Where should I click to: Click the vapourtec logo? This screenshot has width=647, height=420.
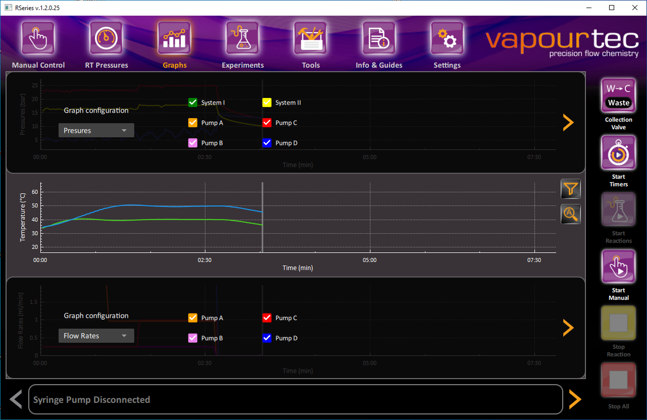click(562, 42)
